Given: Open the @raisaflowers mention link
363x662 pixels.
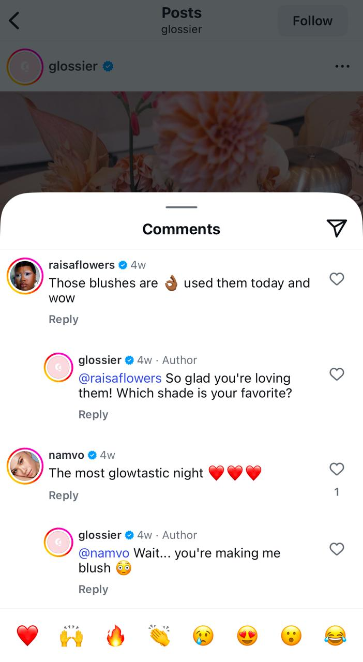Looking at the screenshot, I should 120,378.
